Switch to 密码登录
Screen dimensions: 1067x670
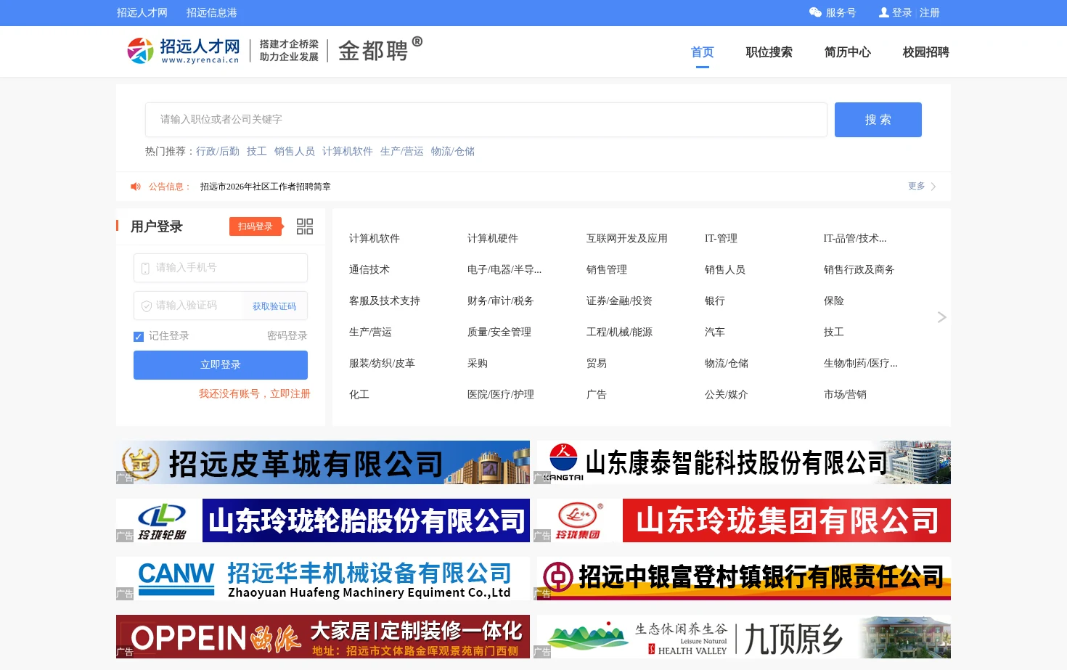point(287,335)
